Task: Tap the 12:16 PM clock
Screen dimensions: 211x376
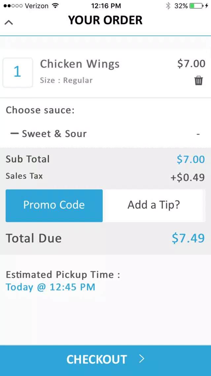Action: coord(106,6)
